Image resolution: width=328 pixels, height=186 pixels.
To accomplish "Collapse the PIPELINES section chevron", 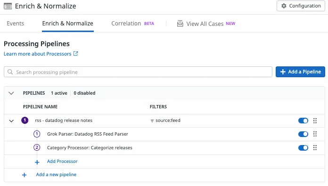I will (11, 93).
